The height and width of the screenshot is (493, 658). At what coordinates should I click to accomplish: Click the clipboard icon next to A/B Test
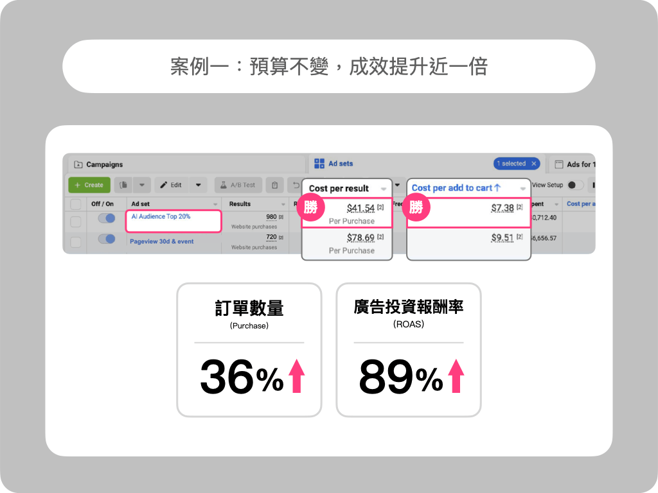(274, 185)
